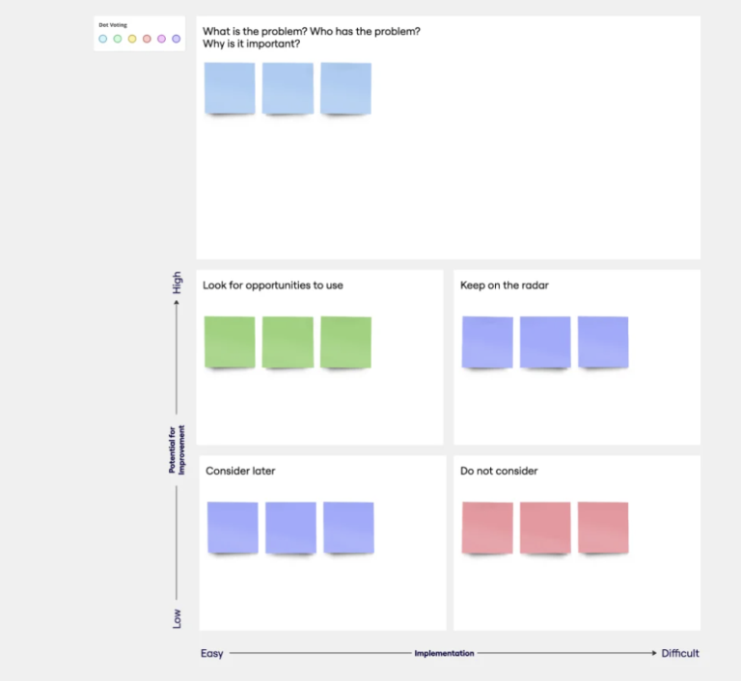
Task: Select the 'Implementation' axis label
Action: (x=444, y=654)
